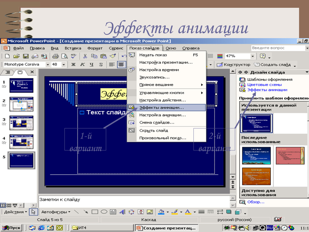This screenshot has height=232, width=309.
Task: Click the Обзор… link
Action: click(x=256, y=202)
